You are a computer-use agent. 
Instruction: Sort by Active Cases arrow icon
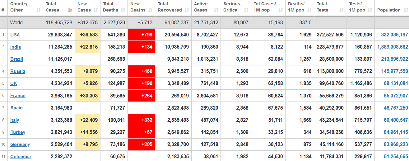[216, 10]
